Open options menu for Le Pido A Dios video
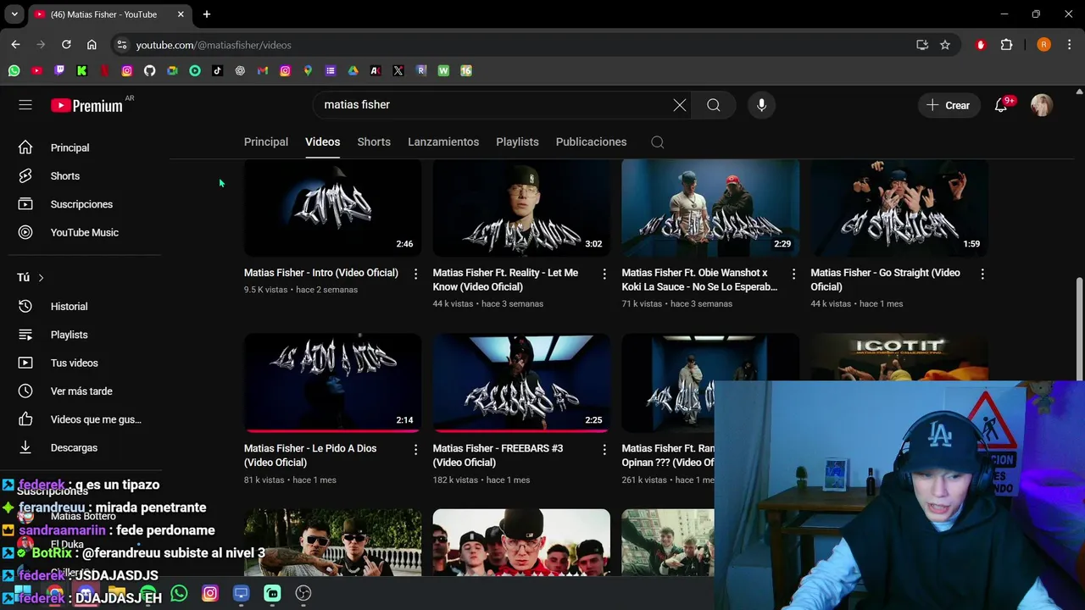Screen dimensions: 1085x610 415,449
